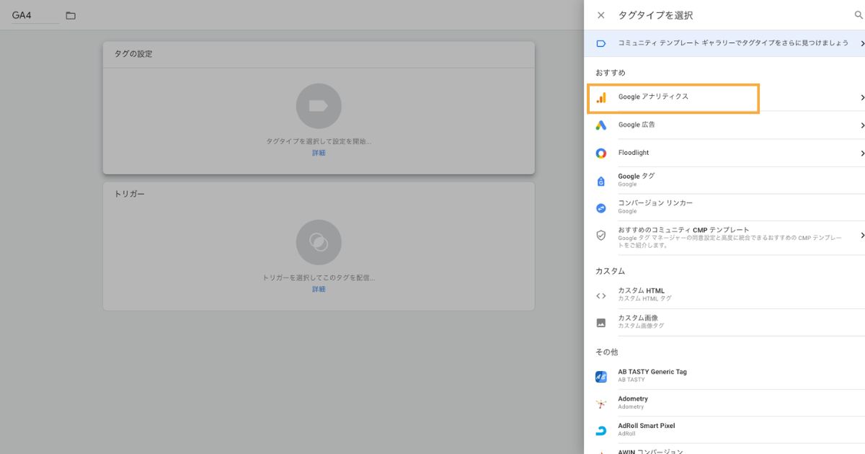Click the Adometry logo icon
This screenshot has width=865, height=454.
(601, 404)
